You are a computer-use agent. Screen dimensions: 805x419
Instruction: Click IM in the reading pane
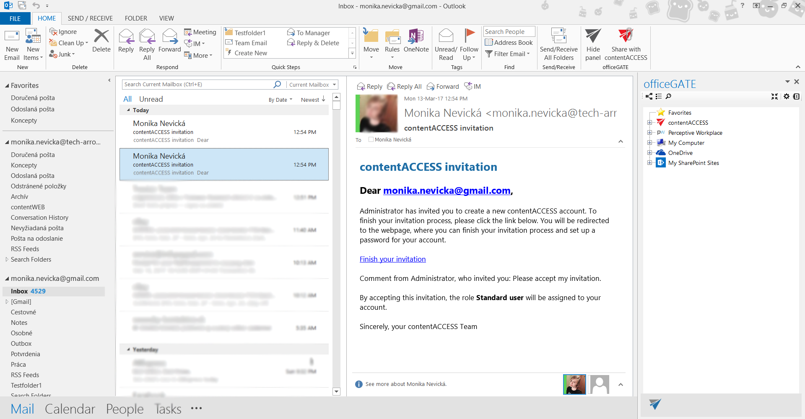click(473, 87)
